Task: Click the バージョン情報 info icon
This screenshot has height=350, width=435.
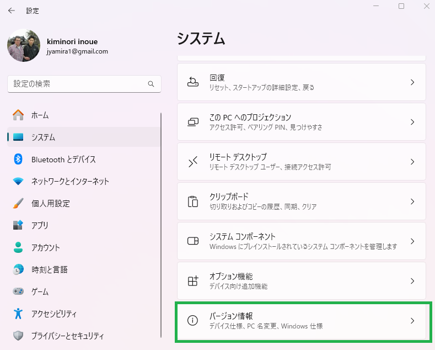Action: [192, 321]
